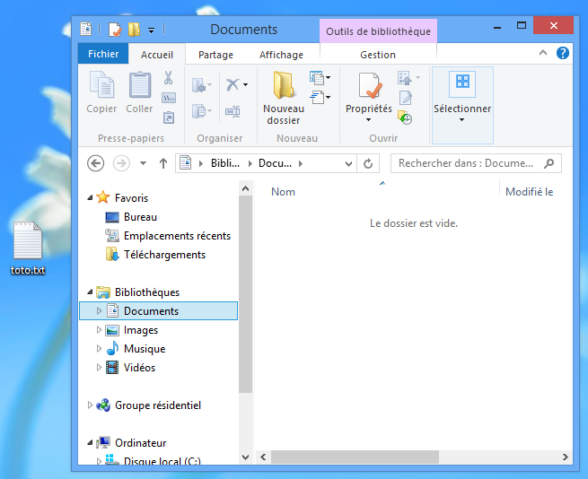The height and width of the screenshot is (479, 588).
Task: Click the Open icon in Ouvrir group
Action: 405,78
